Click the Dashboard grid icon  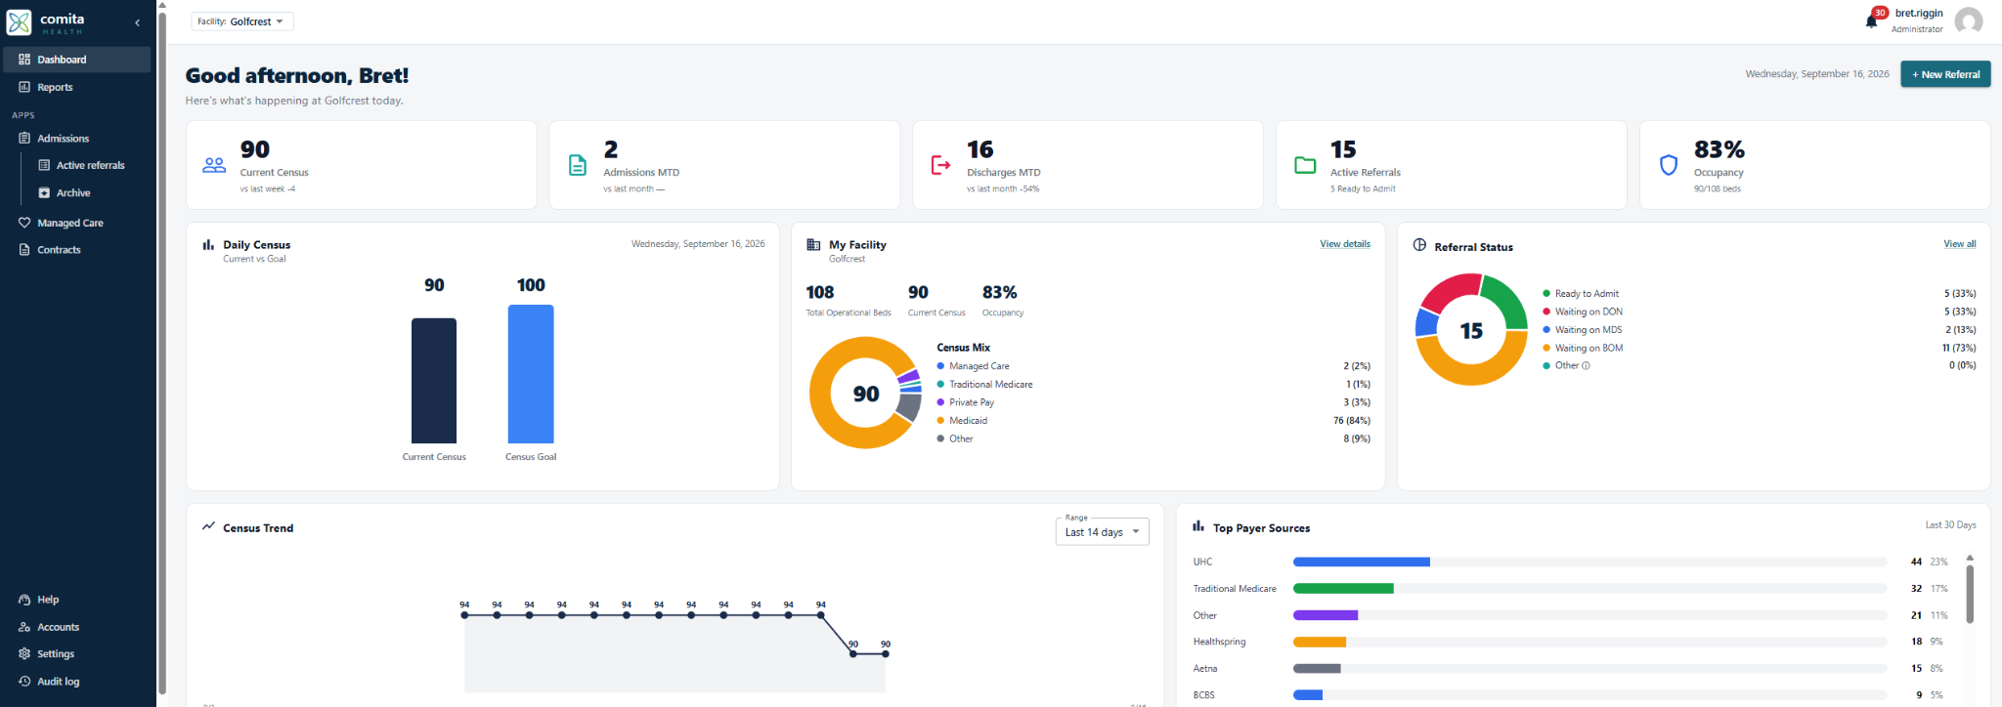[x=24, y=60]
